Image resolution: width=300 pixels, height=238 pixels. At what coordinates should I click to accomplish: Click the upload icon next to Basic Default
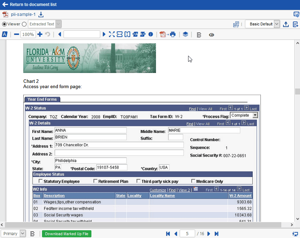point(286,24)
